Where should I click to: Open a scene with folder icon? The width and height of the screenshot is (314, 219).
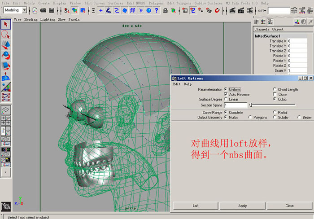tap(43, 10)
